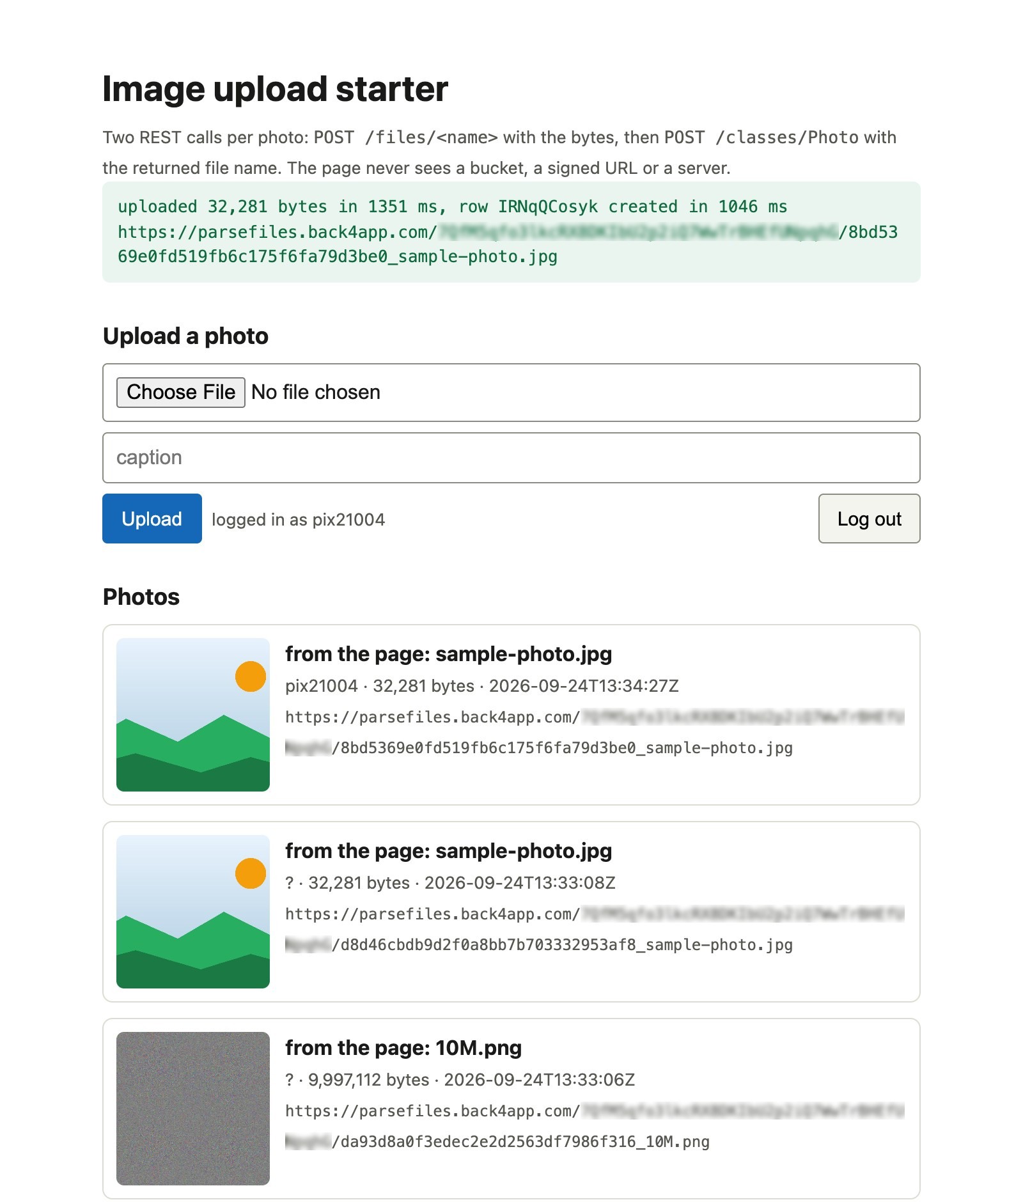Click the 'Image upload starter' heading
Image resolution: width=1023 pixels, height=1202 pixels.
[x=276, y=89]
